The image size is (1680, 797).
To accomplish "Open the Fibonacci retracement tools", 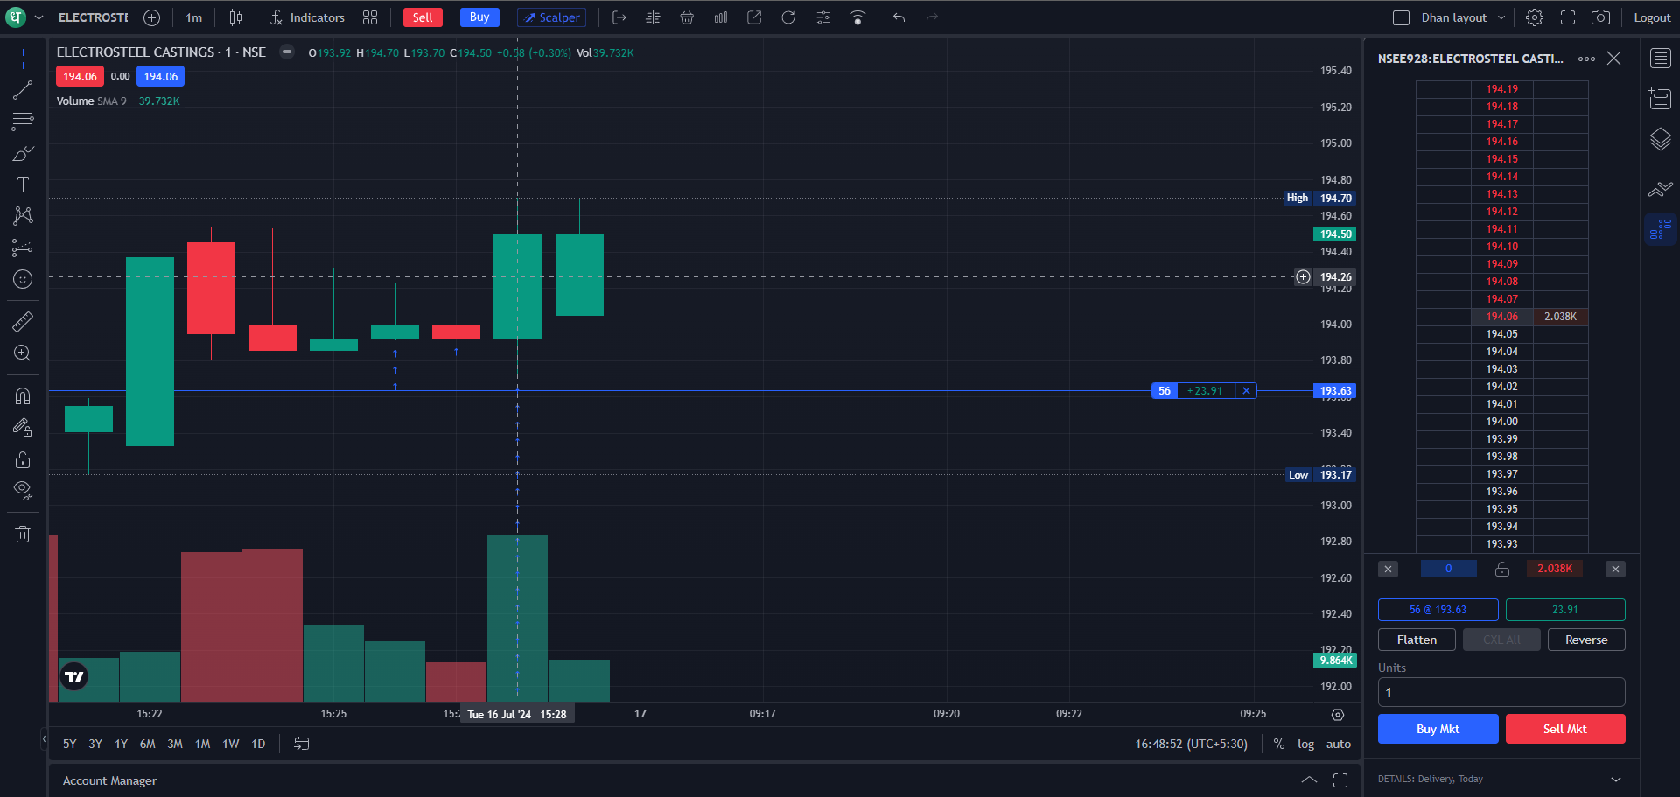I will click(x=23, y=122).
